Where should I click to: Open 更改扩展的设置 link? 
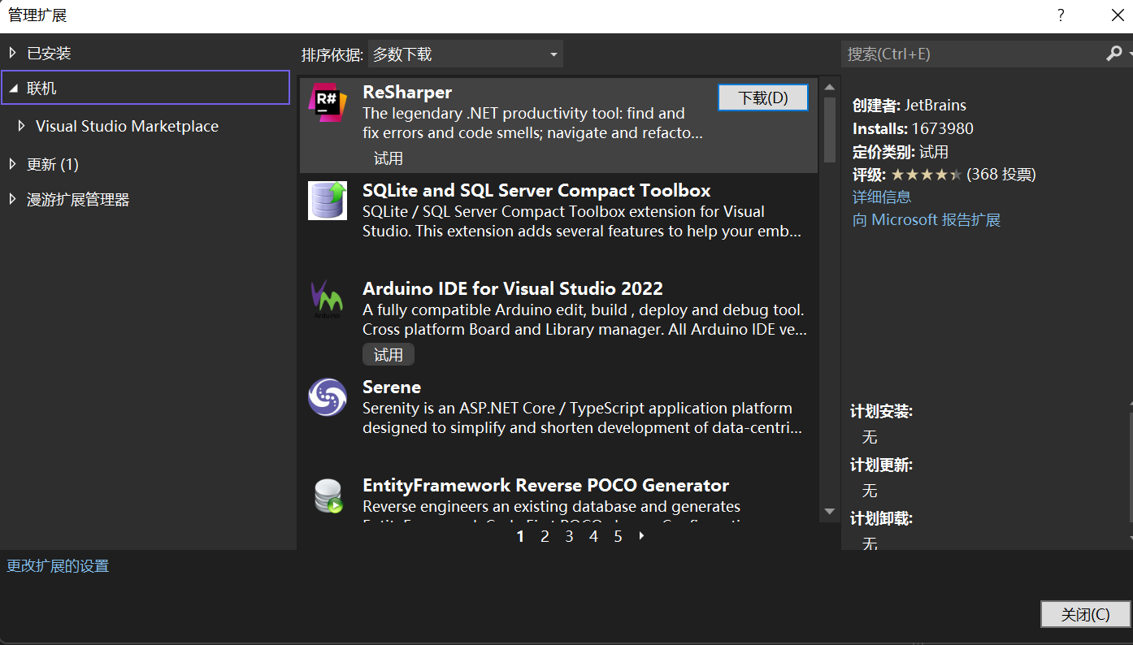pyautogui.click(x=58, y=566)
